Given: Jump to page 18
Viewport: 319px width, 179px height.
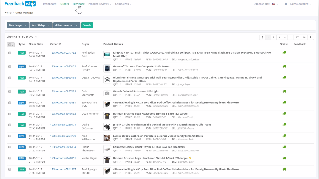Looking at the screenshot, I should pos(304,37).
